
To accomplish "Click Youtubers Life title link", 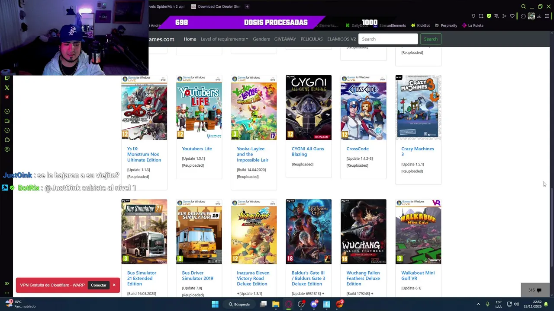I will coord(197,149).
